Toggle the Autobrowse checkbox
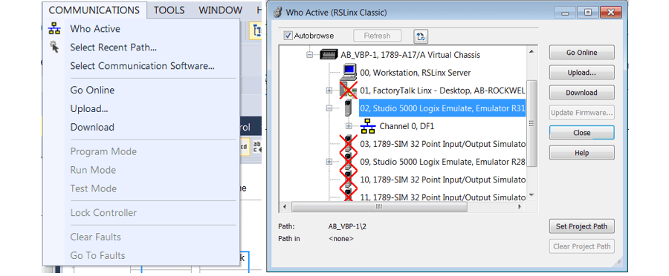The width and height of the screenshot is (669, 276). tap(288, 36)
